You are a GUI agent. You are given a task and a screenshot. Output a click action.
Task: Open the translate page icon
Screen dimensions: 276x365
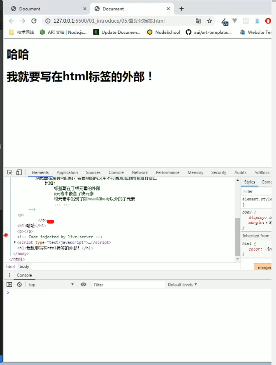198,21
